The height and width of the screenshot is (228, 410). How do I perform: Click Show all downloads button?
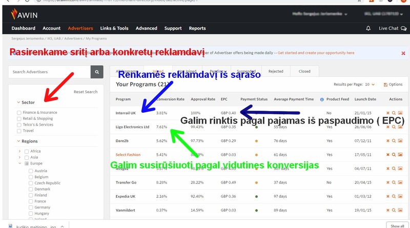(x=398, y=225)
